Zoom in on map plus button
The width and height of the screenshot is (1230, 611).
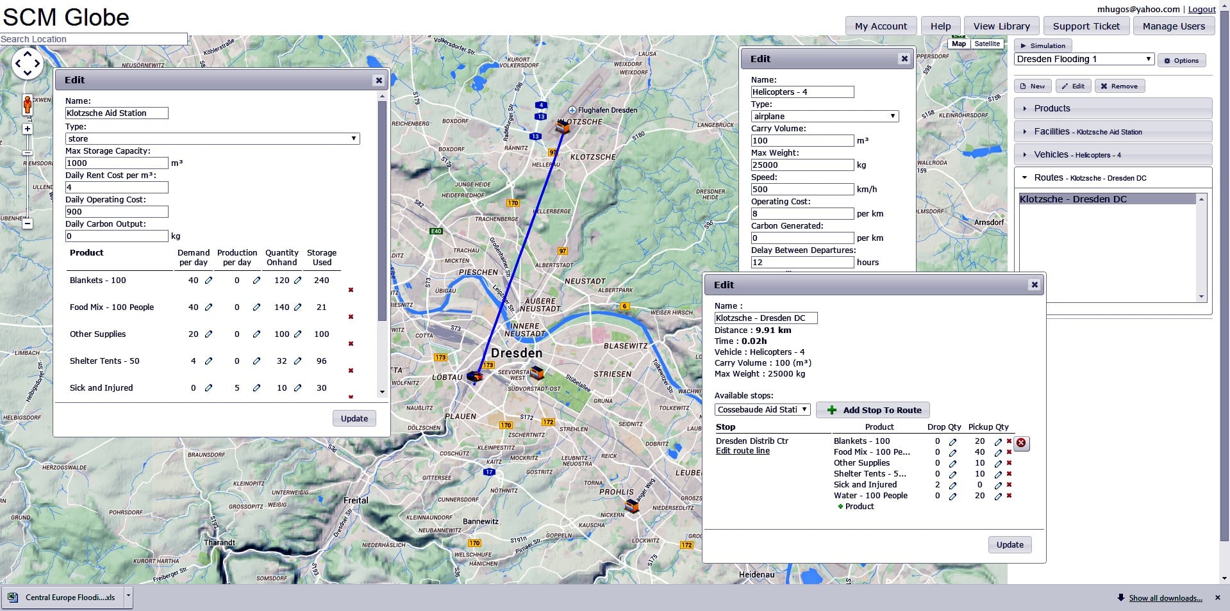pyautogui.click(x=28, y=129)
